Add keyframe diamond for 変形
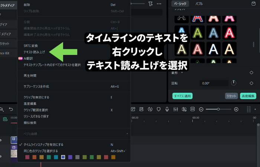Viewport: 260px width, 167px height. coord(251,73)
